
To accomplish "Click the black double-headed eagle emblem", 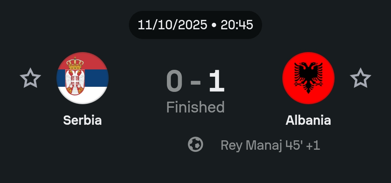I will (x=308, y=77).
